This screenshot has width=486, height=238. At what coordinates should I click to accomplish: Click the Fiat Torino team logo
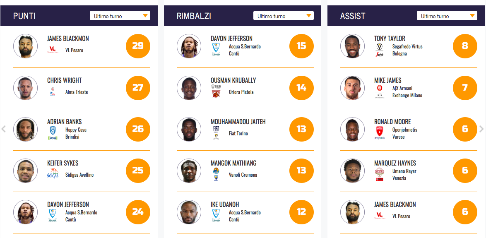point(216,133)
